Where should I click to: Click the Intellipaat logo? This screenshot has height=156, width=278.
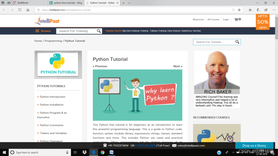pos(47,21)
